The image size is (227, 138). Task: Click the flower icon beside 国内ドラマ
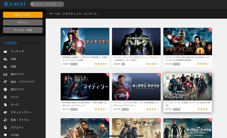point(5,89)
